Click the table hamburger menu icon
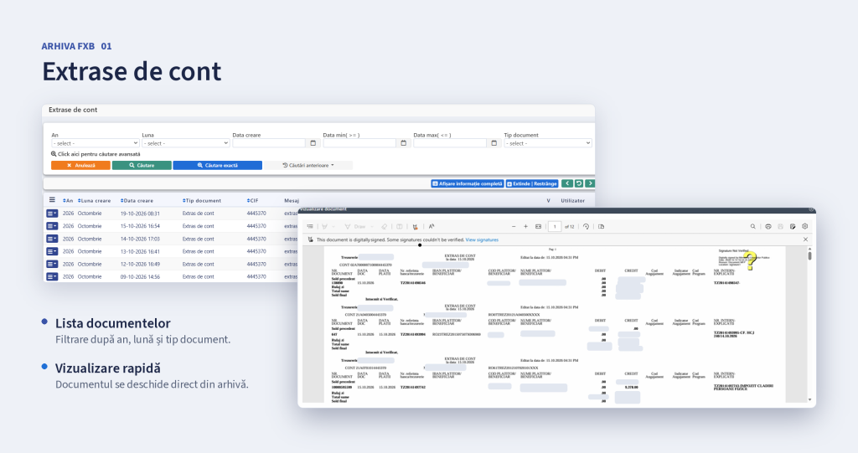Screen dimensions: 858x453 click(x=52, y=200)
